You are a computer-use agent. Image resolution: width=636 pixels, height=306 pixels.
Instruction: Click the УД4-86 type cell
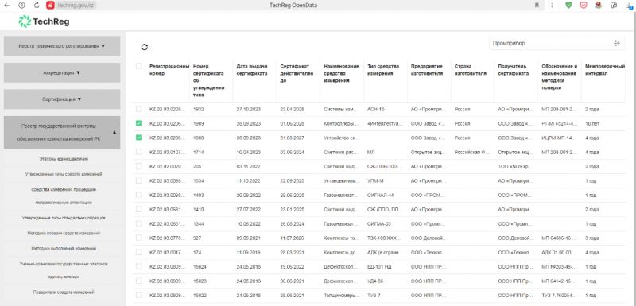pyautogui.click(x=375, y=281)
